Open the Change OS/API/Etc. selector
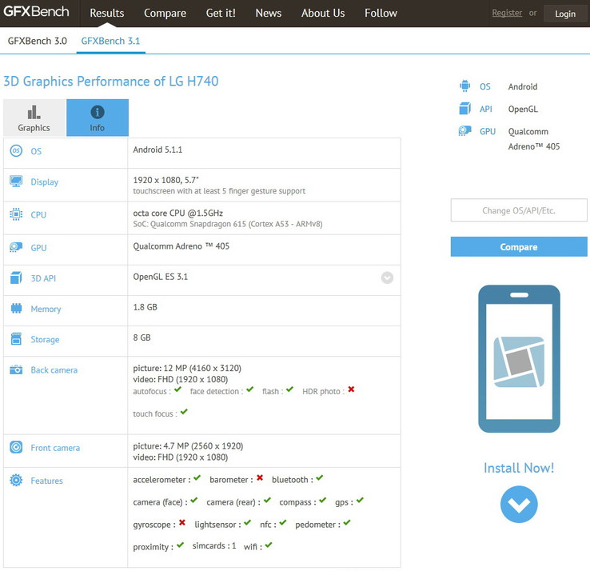The width and height of the screenshot is (590, 571). (x=519, y=210)
